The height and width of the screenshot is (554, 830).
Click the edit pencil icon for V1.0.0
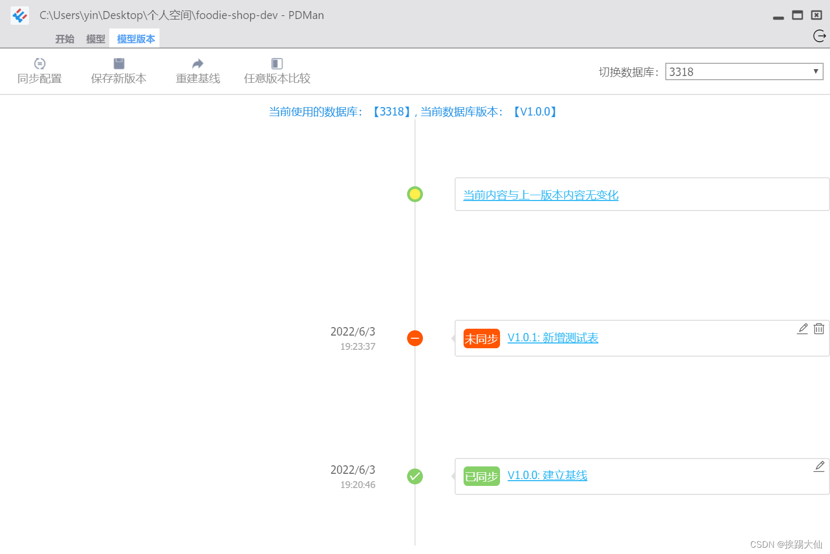[x=819, y=466]
